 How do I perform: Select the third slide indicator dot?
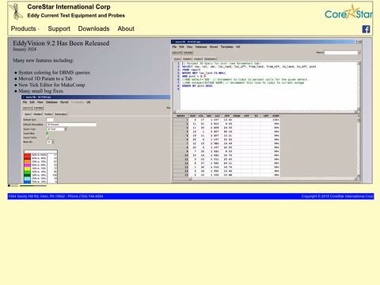point(14,185)
